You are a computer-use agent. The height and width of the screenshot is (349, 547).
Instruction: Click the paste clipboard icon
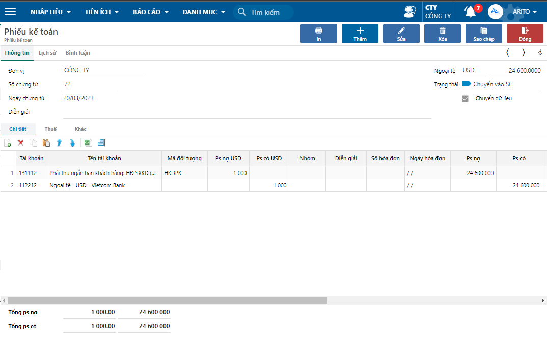(x=46, y=143)
